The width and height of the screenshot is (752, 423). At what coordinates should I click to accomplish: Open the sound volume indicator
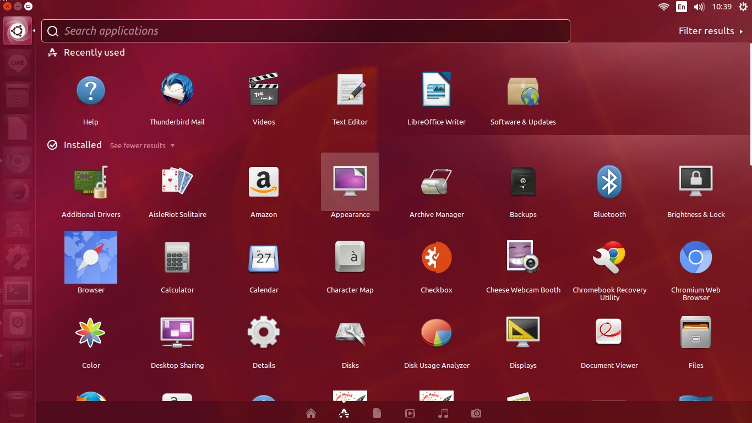(x=699, y=7)
